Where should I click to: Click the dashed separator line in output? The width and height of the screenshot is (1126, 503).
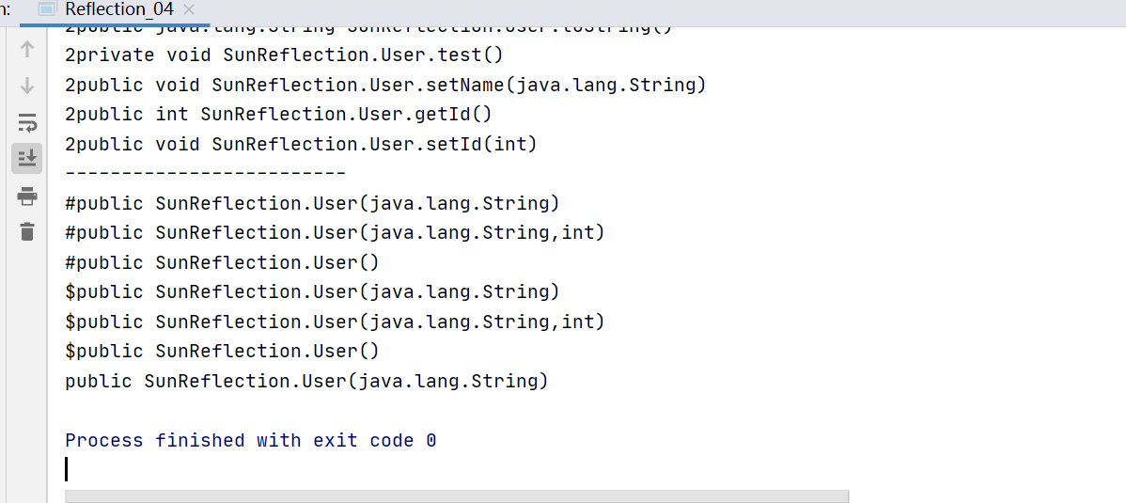click(205, 173)
